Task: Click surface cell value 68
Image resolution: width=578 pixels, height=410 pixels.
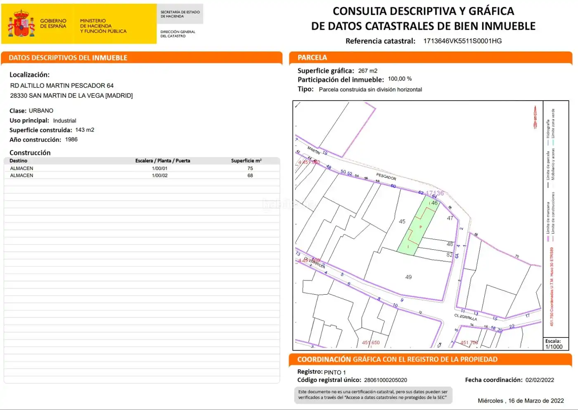Action: pyautogui.click(x=250, y=176)
